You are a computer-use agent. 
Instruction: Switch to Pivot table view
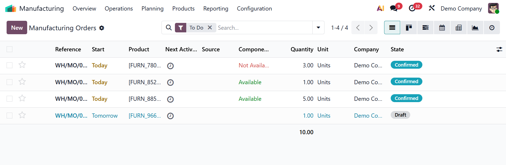459,28
